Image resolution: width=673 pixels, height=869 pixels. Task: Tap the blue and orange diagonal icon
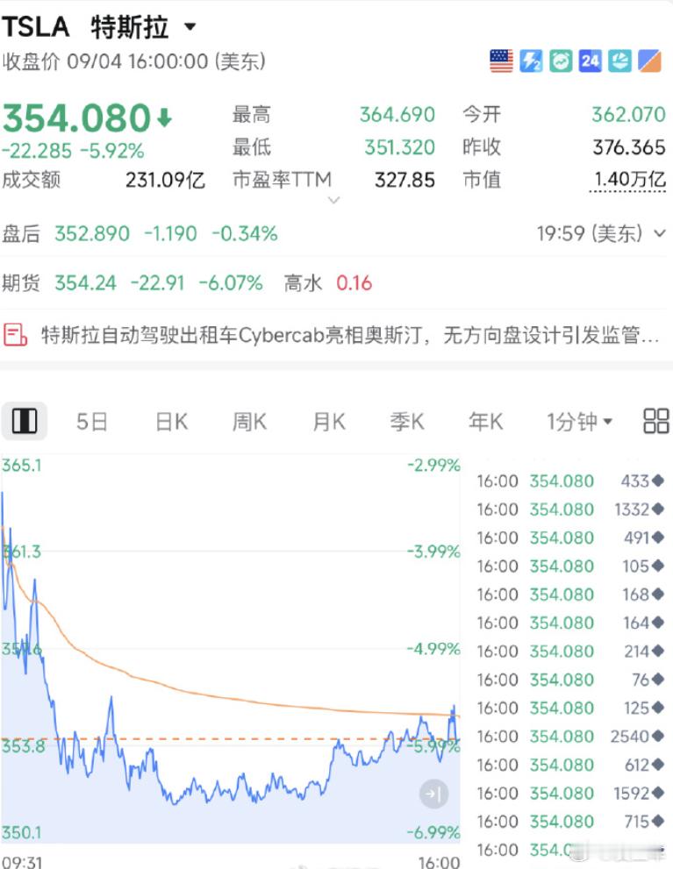coord(649,61)
